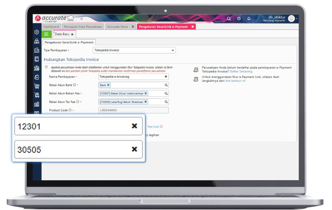Screen dimensions: 332x210
Task: Click the green list view button
Action: (46, 34)
